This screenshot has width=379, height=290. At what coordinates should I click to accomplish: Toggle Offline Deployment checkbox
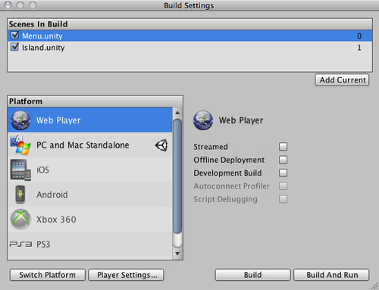pos(283,160)
